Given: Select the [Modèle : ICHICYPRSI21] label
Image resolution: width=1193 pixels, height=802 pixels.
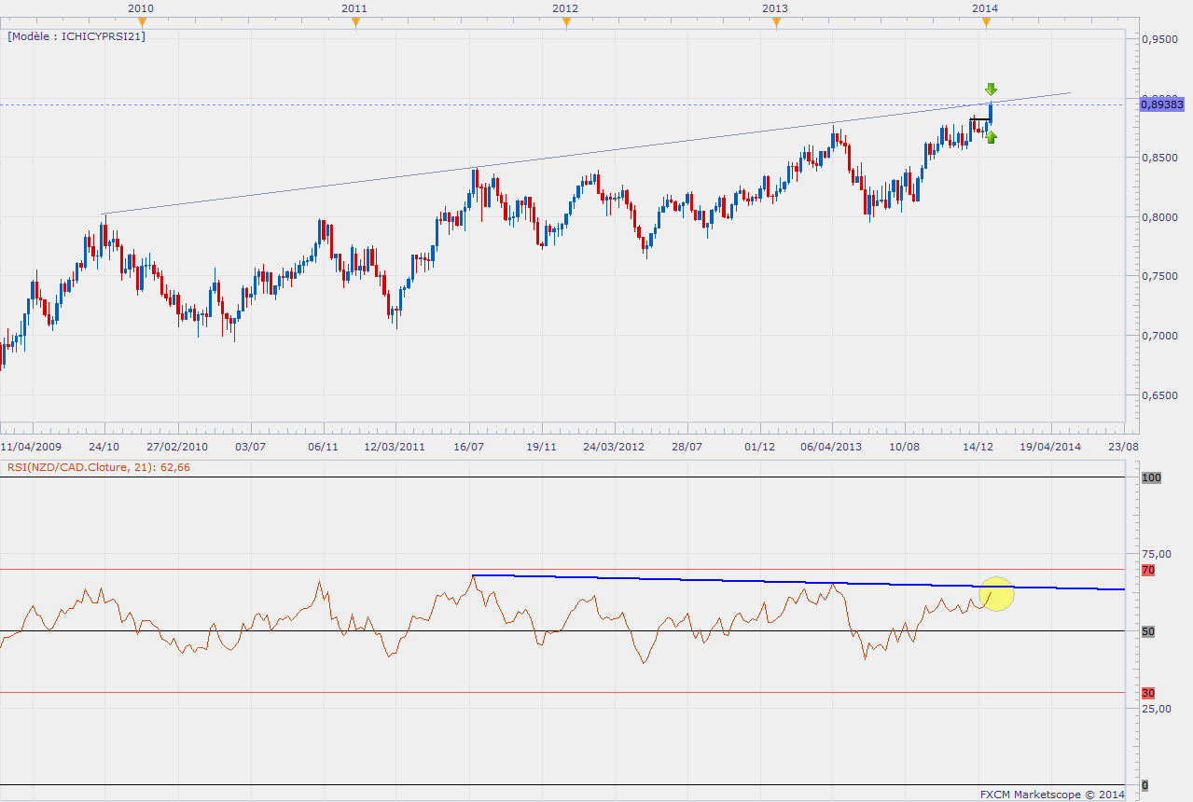Looking at the screenshot, I should (x=76, y=36).
